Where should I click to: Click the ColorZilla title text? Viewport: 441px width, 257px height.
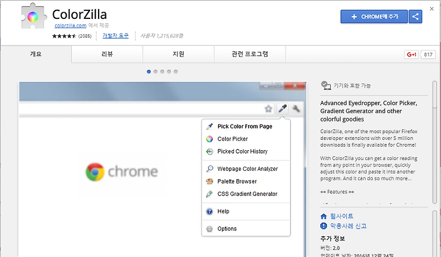(x=79, y=14)
